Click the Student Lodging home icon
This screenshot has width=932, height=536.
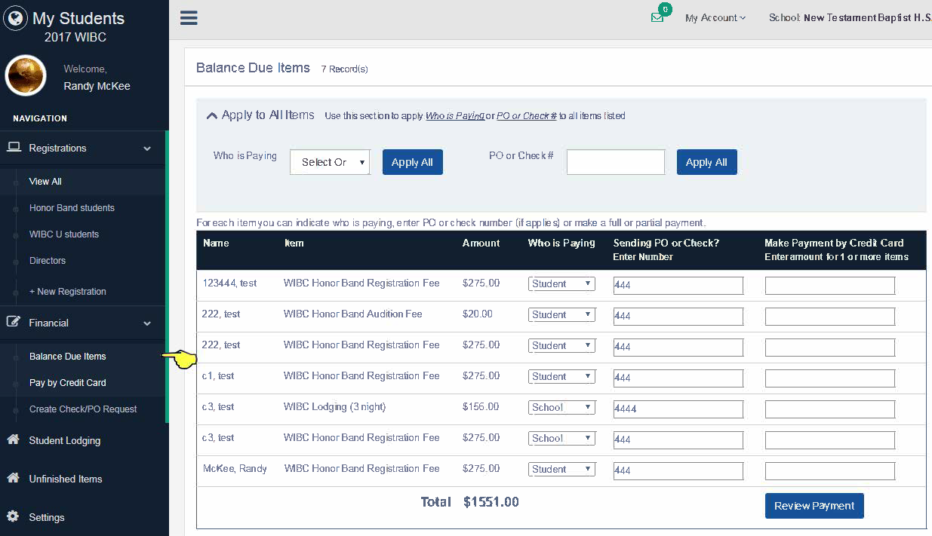(13, 440)
